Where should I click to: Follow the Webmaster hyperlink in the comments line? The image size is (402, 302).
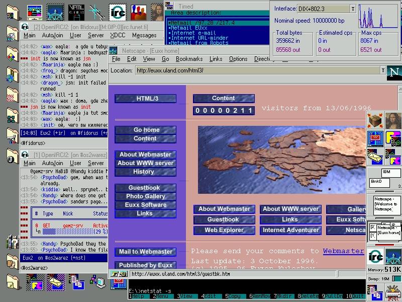pyautogui.click(x=343, y=251)
